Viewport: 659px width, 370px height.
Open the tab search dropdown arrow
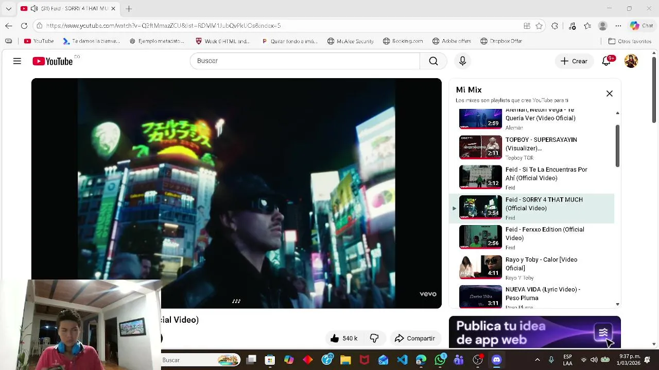point(8,9)
